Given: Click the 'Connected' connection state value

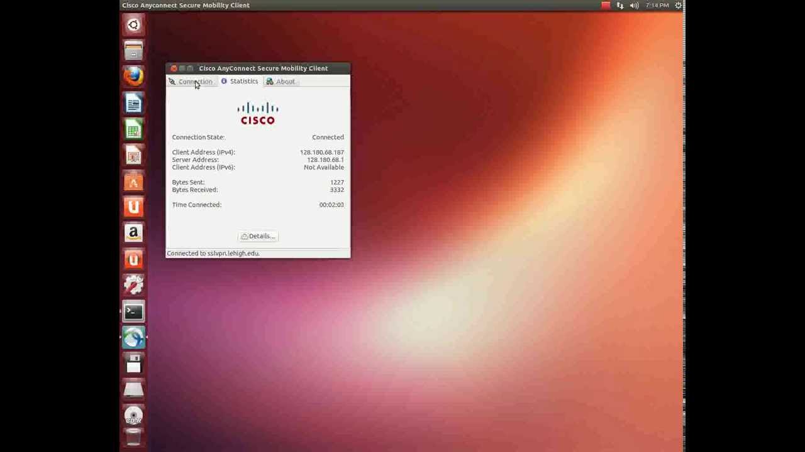Looking at the screenshot, I should (328, 137).
